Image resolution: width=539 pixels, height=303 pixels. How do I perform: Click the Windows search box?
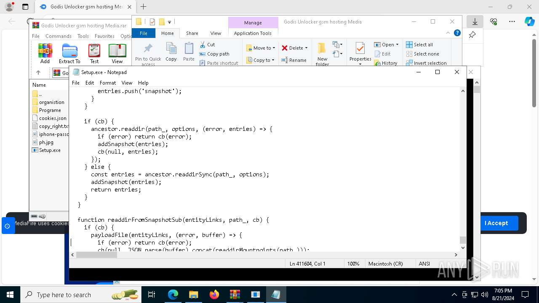80,295
